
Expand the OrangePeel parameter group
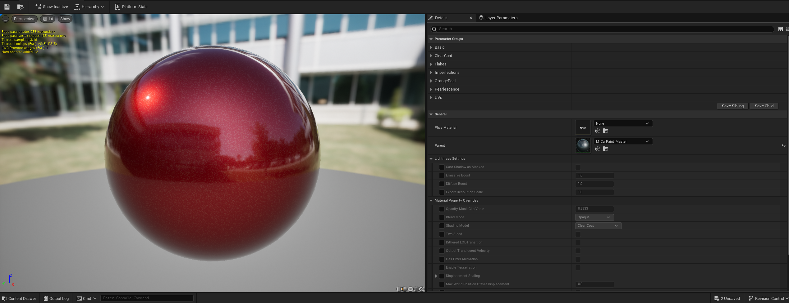[431, 81]
